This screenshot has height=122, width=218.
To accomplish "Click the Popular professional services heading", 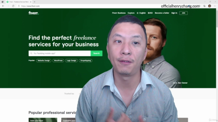I will tap(52, 113).
